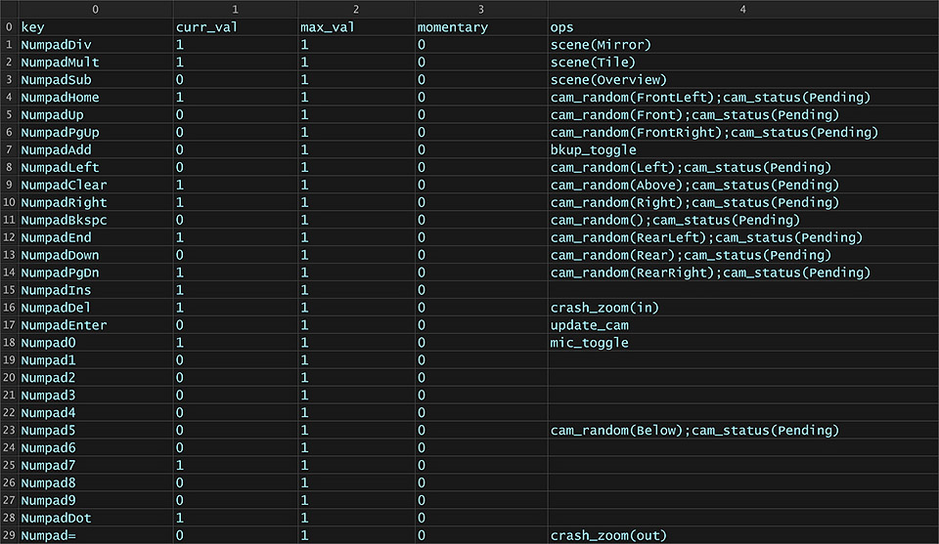The image size is (939, 544).
Task: Select the NumpadDiv key cell
Action: click(96, 45)
